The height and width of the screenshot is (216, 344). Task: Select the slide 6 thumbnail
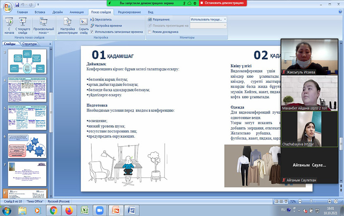click(27, 145)
